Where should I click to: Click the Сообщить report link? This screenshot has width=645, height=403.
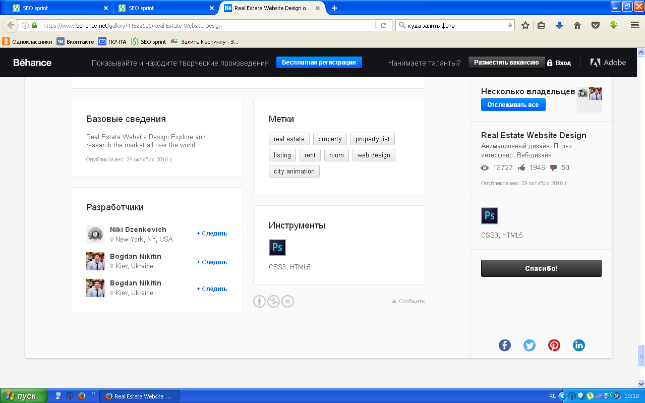tap(408, 302)
